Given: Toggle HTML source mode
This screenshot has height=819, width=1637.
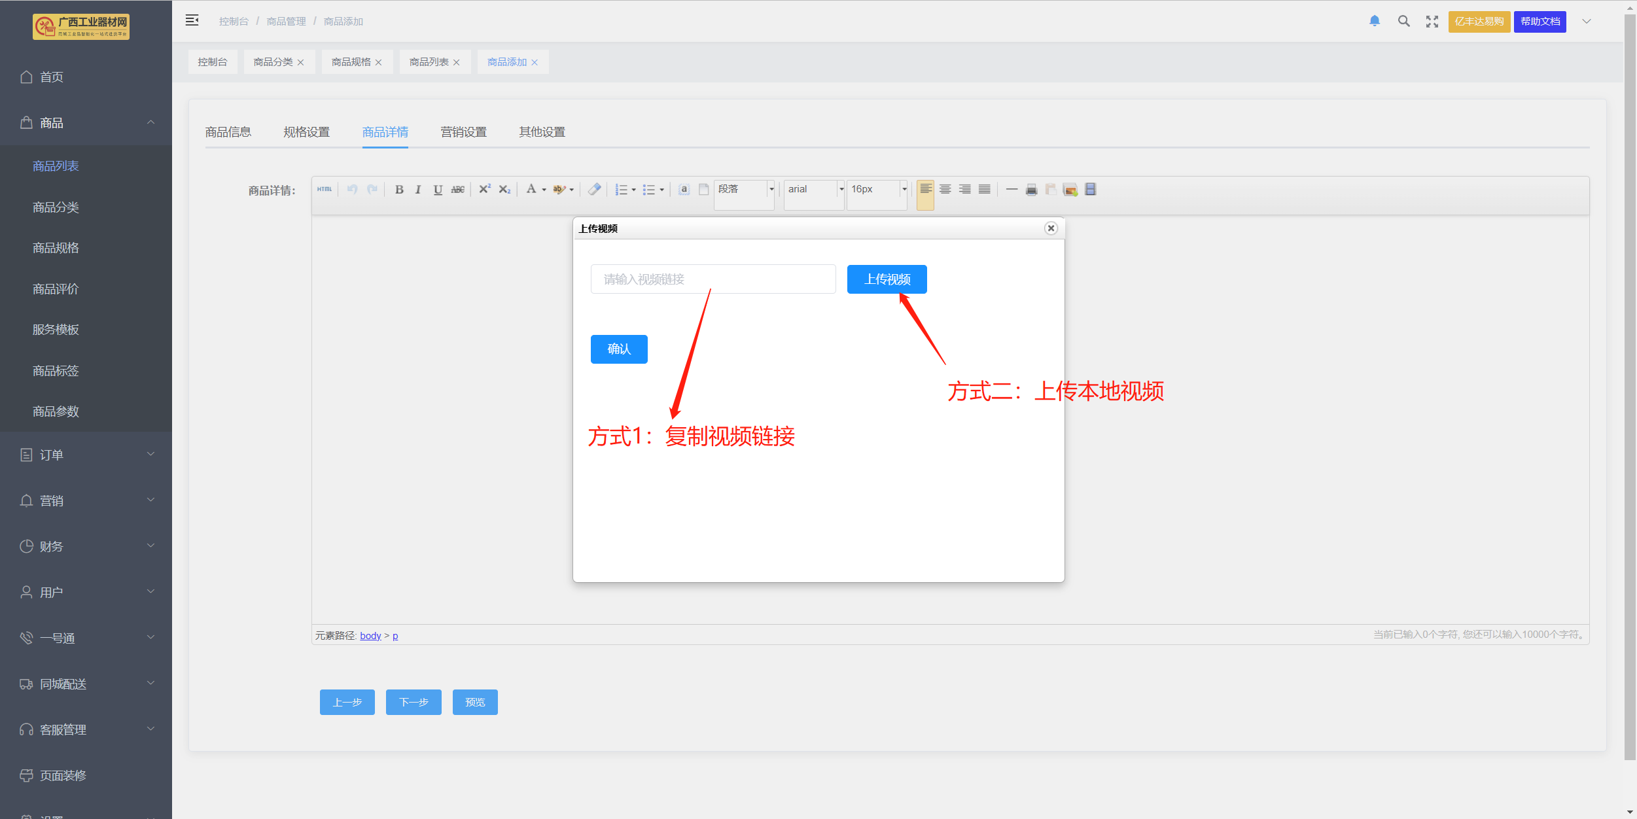Looking at the screenshot, I should [x=325, y=190].
